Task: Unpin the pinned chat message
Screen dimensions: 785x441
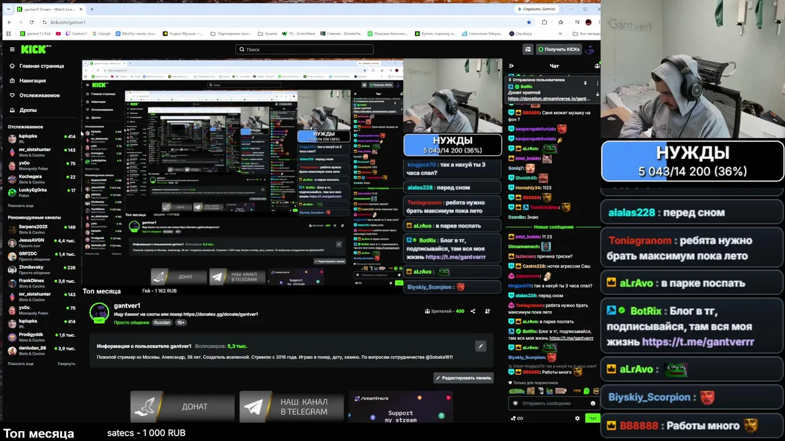Action: [x=585, y=82]
